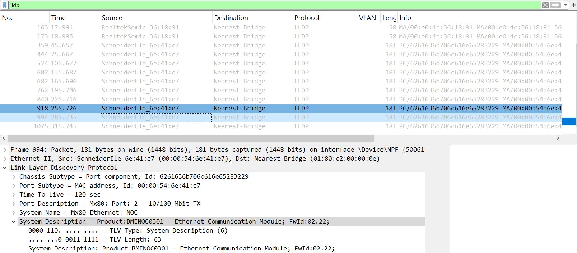Clear the lldp display filter

pyautogui.click(x=545, y=5)
